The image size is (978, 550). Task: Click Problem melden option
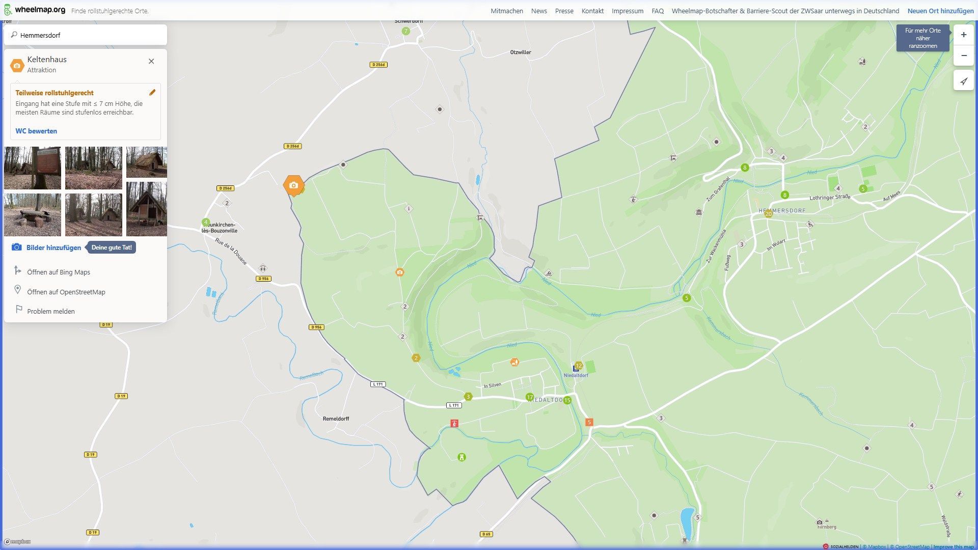[x=51, y=311]
